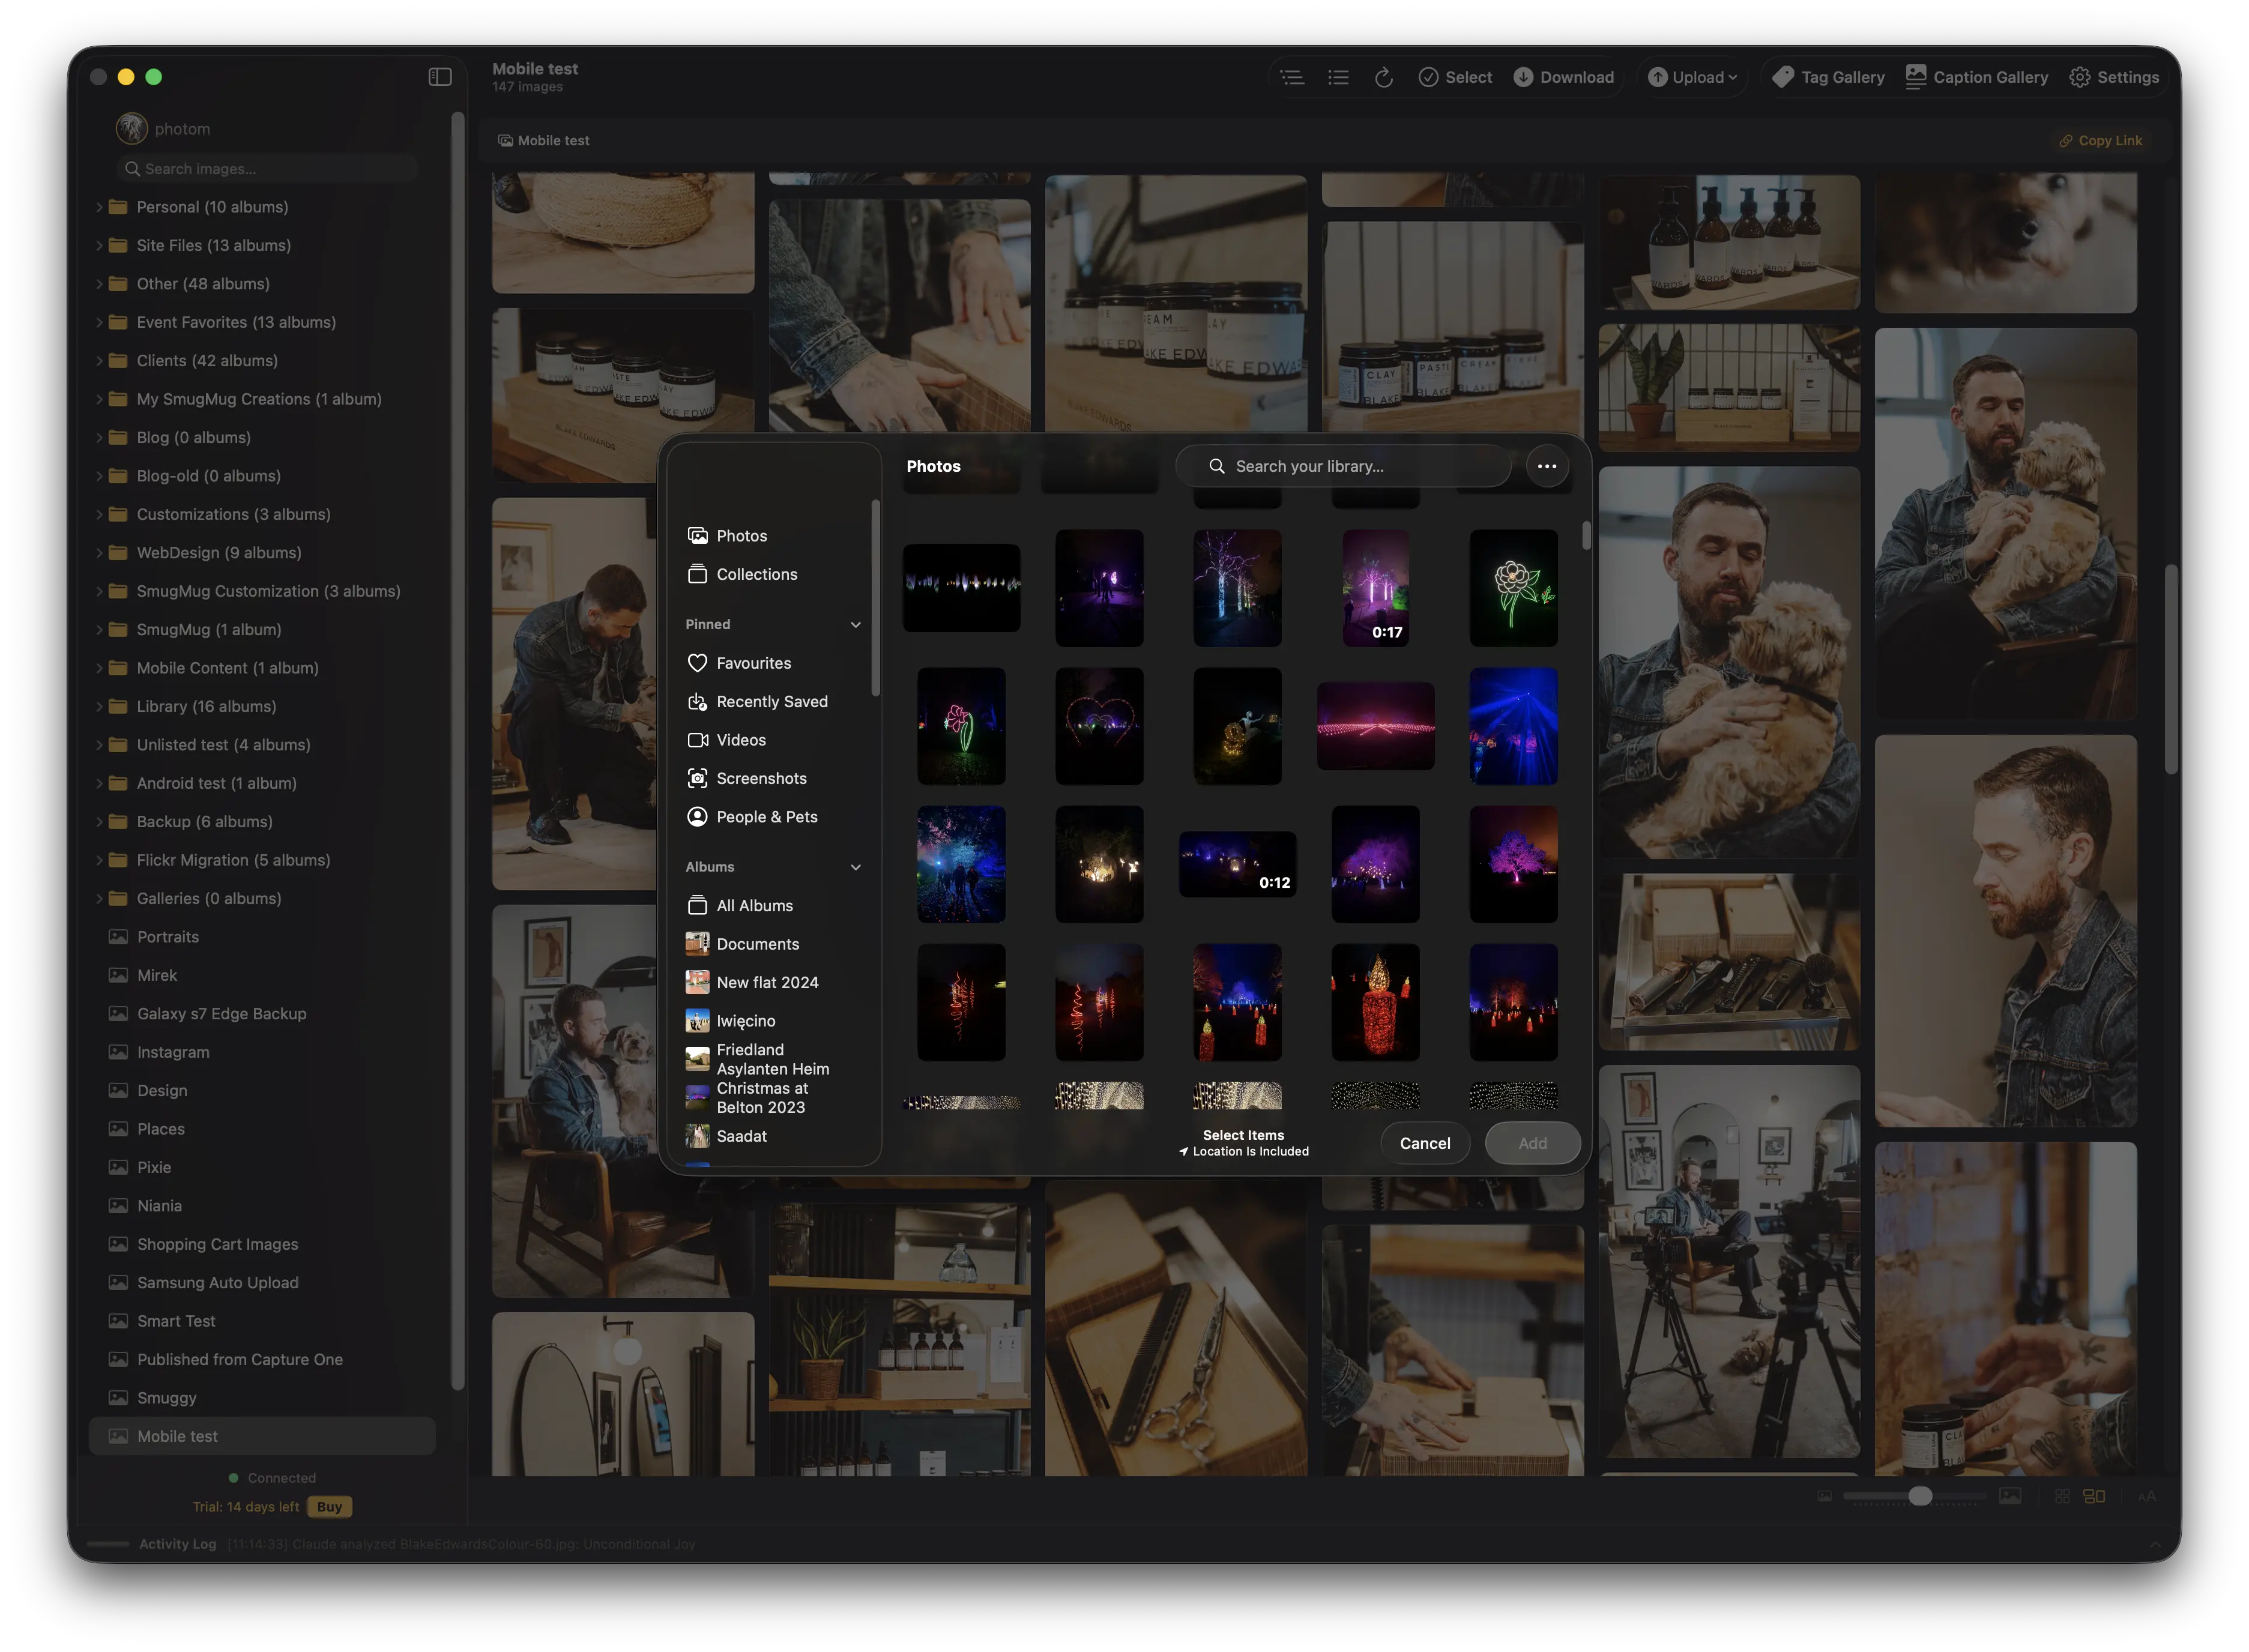
Task: Enable Select mode in the toolbar
Action: coord(1455,76)
